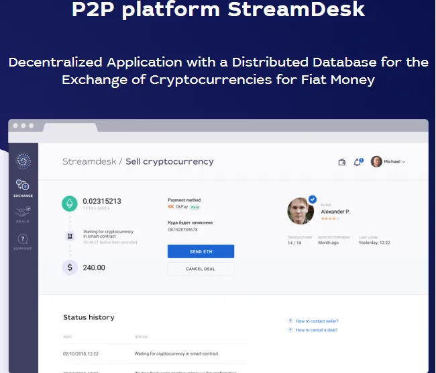Click the Waiting for cryptocurrency status text
This screenshot has width=436, height=373.
108,234
